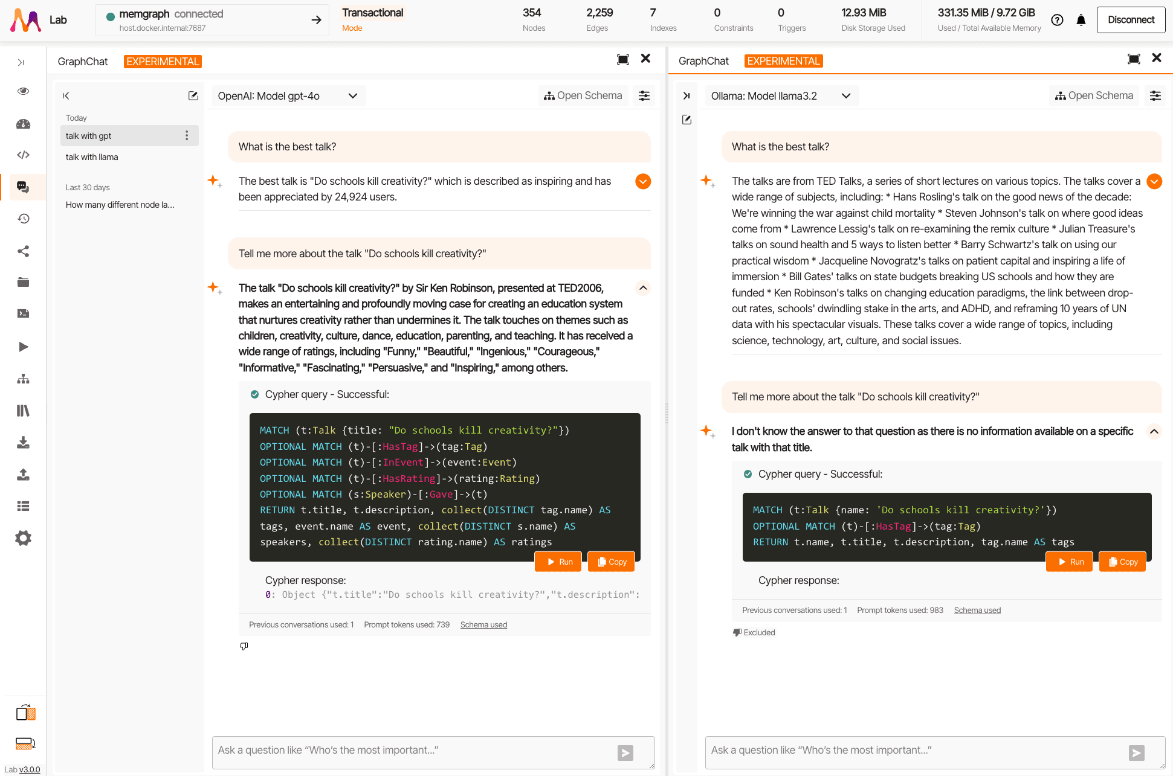
Task: Open the terminal console sidebar icon
Action: pyautogui.click(x=23, y=313)
